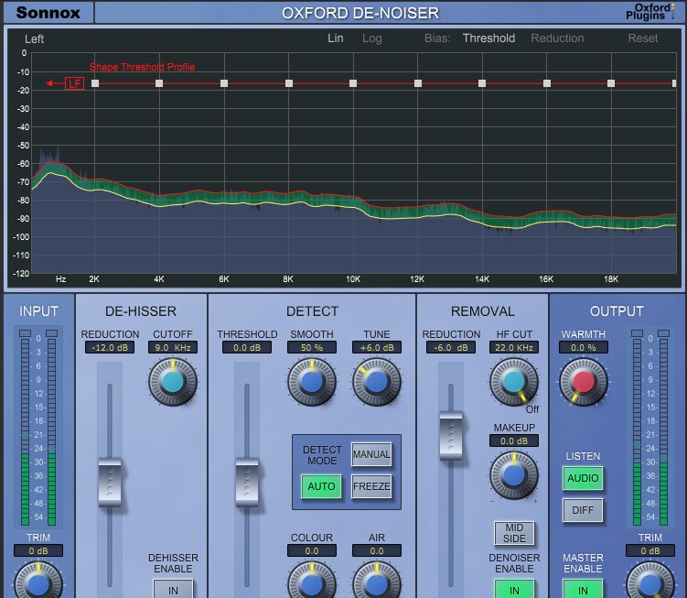Click the red Warmth knob
This screenshot has width=687, height=598.
[x=583, y=382]
